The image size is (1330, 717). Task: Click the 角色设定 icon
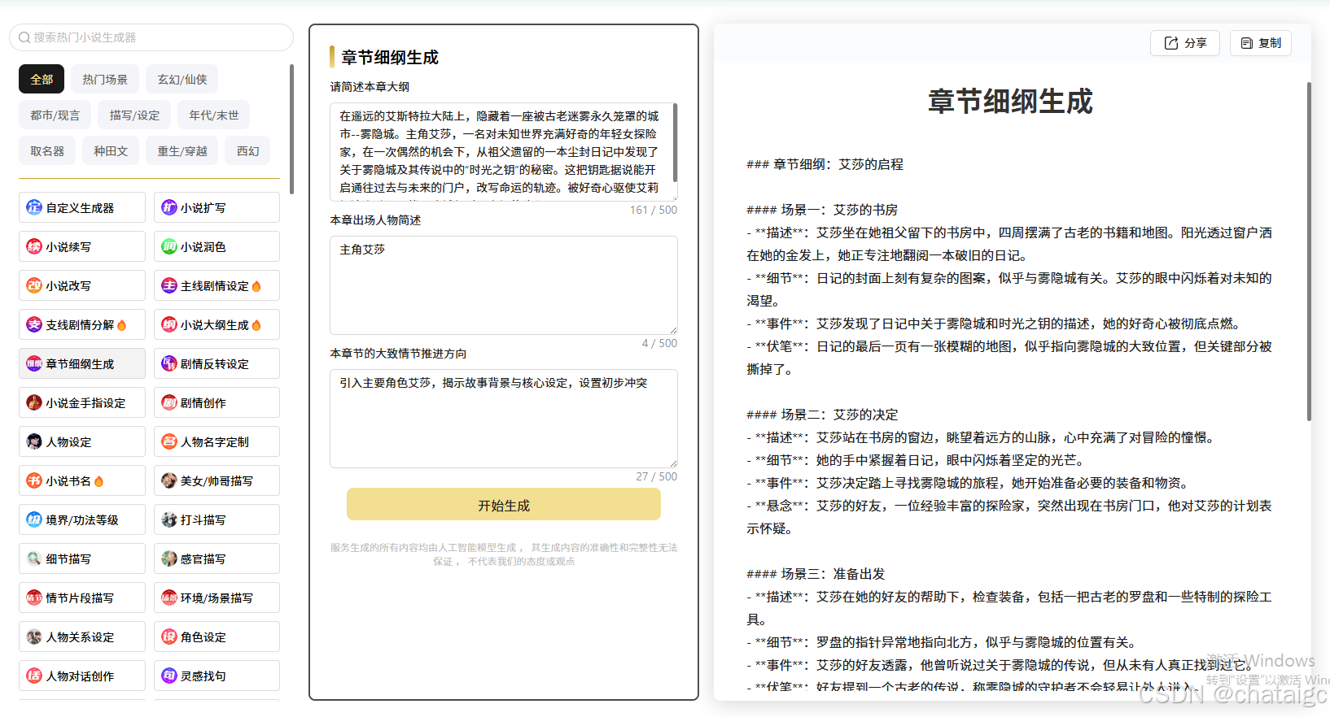(x=169, y=637)
